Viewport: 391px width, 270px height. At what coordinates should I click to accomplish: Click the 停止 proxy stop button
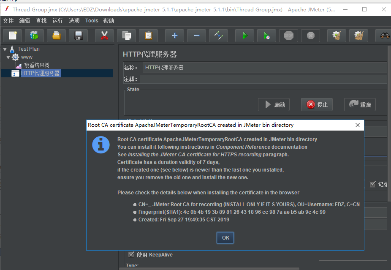[317, 104]
